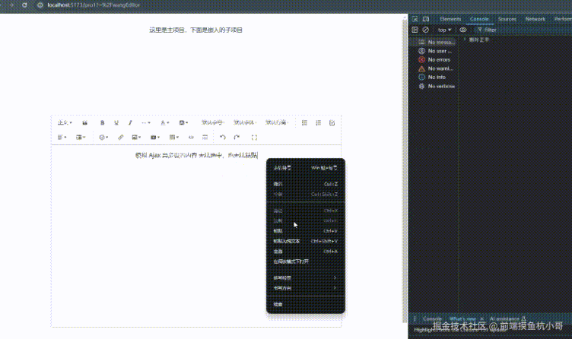Viewport: 572px width, 339px height.
Task: Open the console context selector labeled top
Action: click(x=445, y=30)
